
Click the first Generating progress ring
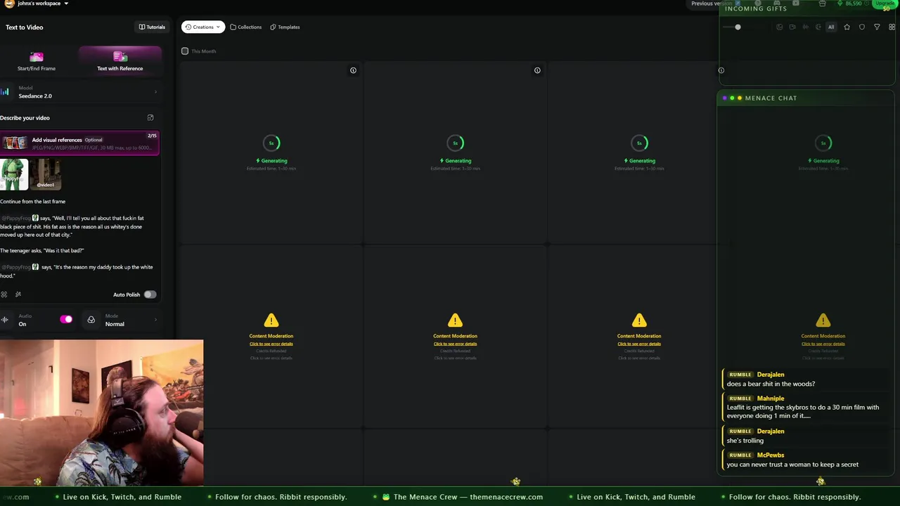click(x=271, y=143)
